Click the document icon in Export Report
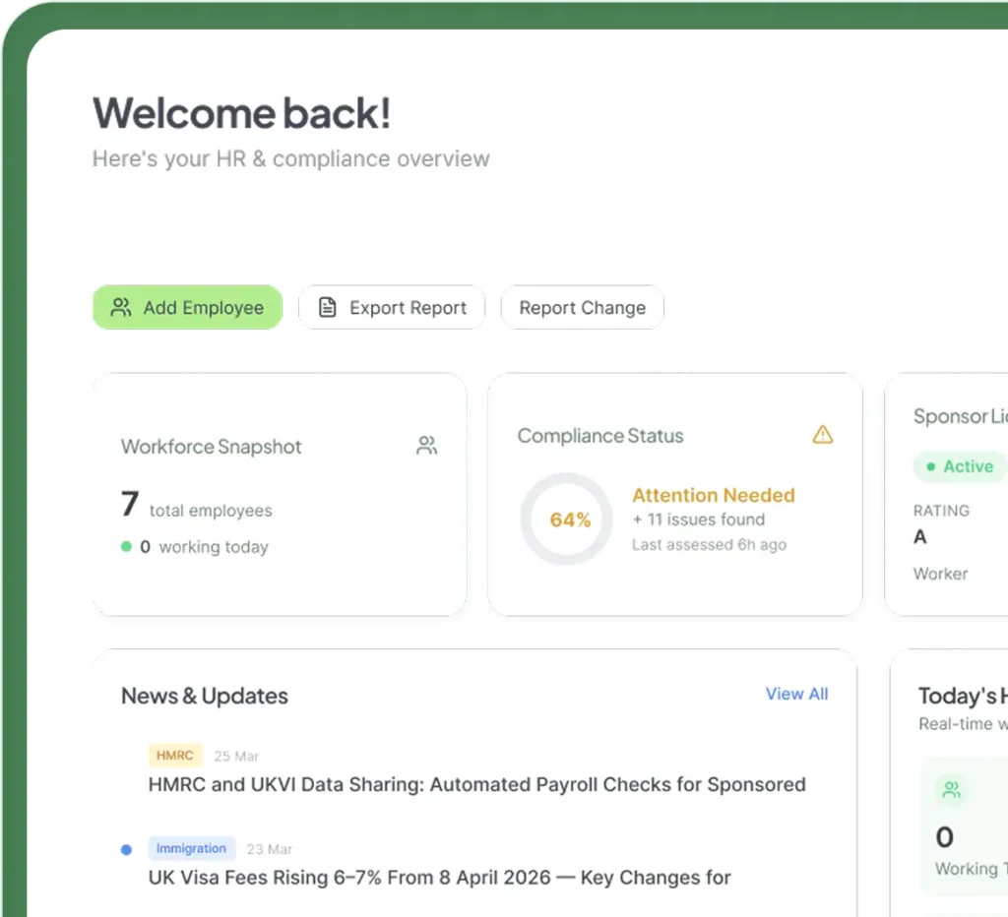This screenshot has height=917, width=1008. [x=327, y=307]
